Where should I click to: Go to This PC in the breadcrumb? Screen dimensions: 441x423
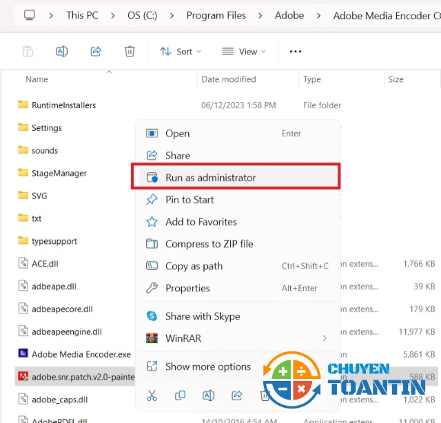[x=82, y=15]
